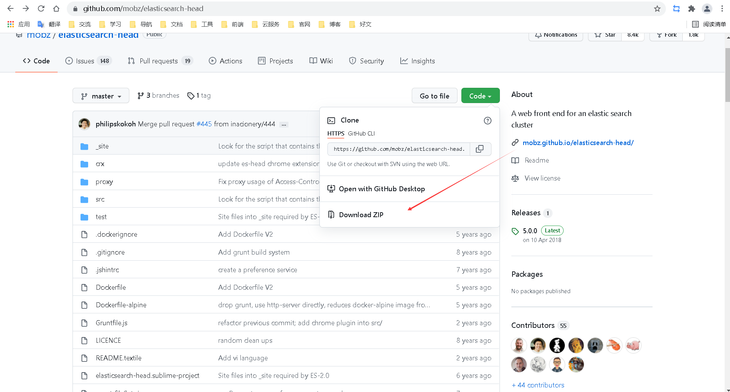The image size is (730, 392).
Task: Click the Notifications button
Action: point(556,35)
